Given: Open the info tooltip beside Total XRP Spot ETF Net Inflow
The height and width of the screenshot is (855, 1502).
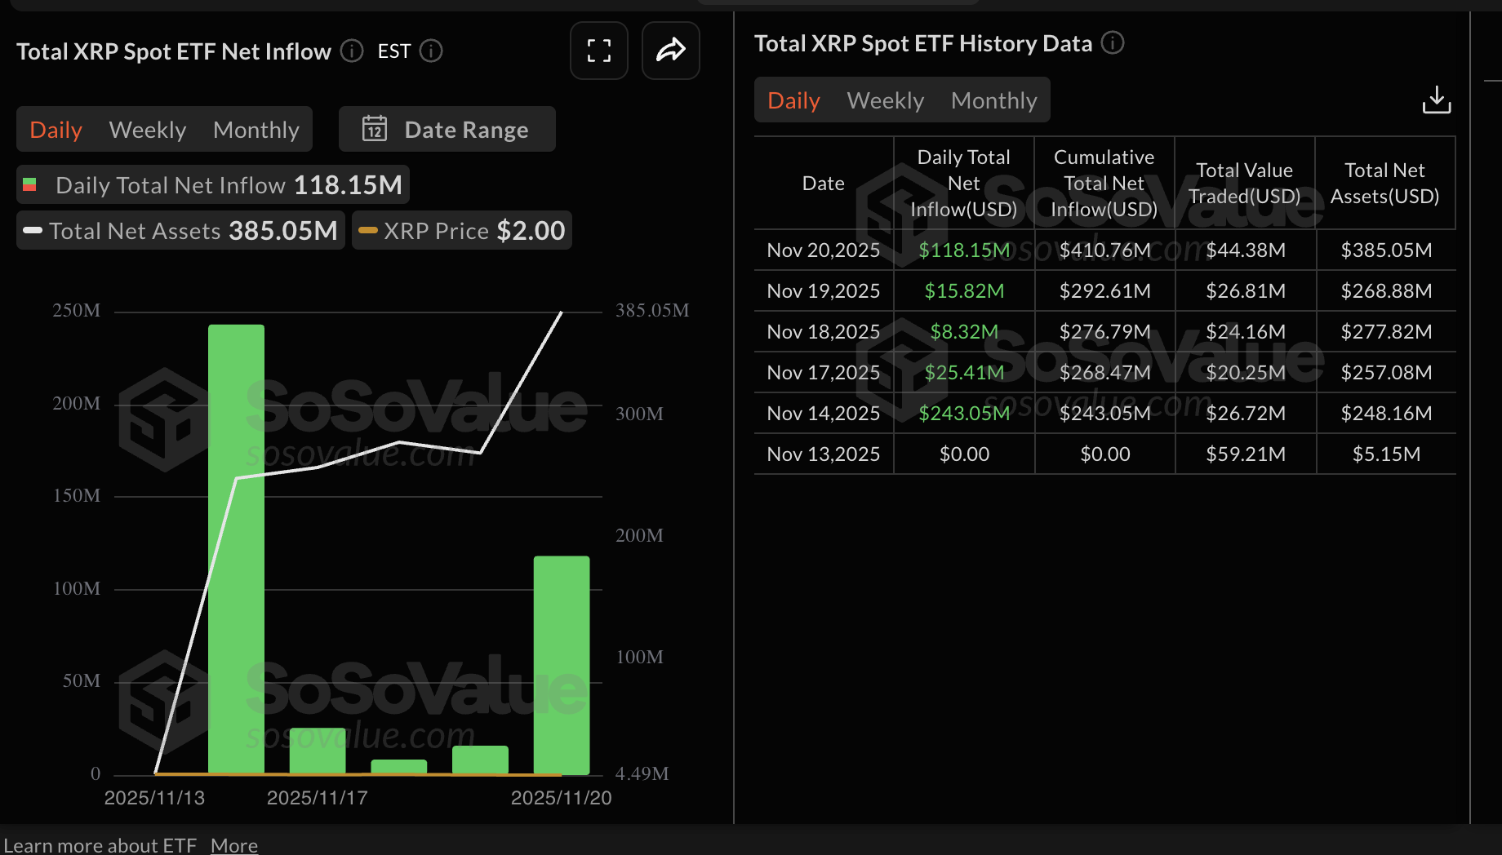Looking at the screenshot, I should [351, 51].
